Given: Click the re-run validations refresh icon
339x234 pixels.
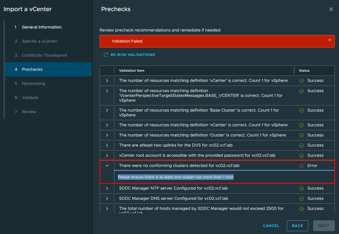Looking at the screenshot, I should point(106,55).
